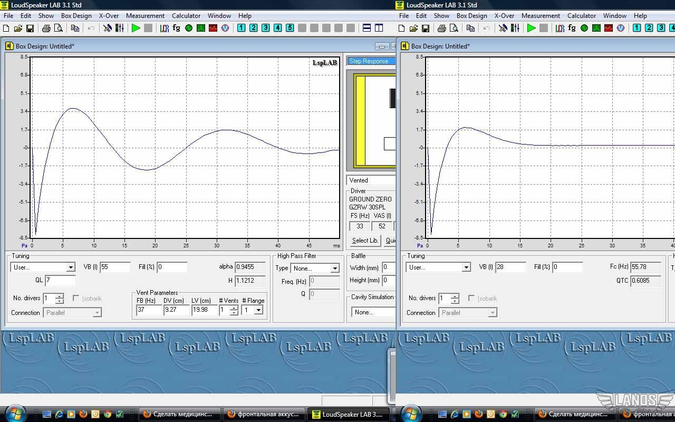Start green Play button in left window toolbar
Image resolution: width=675 pixels, height=422 pixels.
click(136, 28)
